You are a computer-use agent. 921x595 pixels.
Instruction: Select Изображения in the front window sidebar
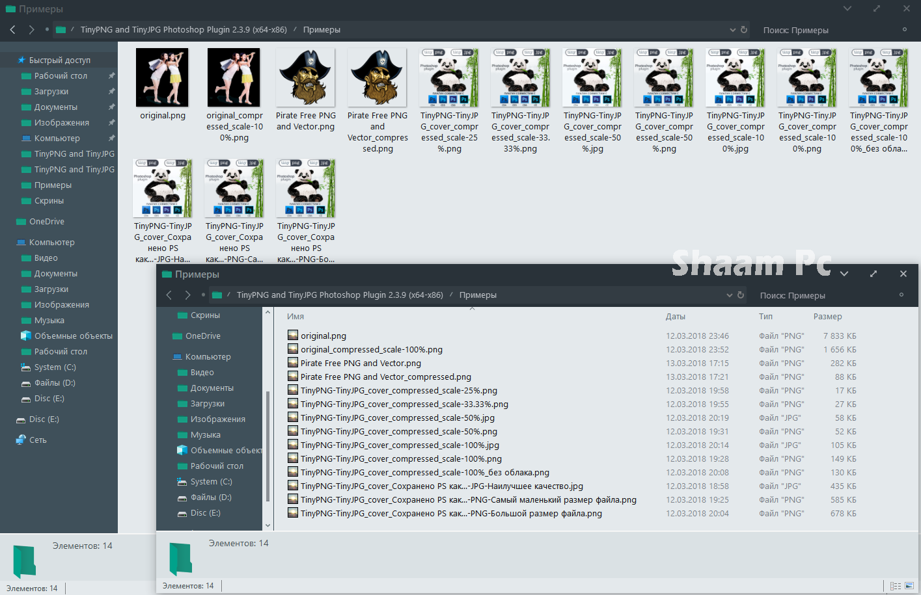pos(218,419)
